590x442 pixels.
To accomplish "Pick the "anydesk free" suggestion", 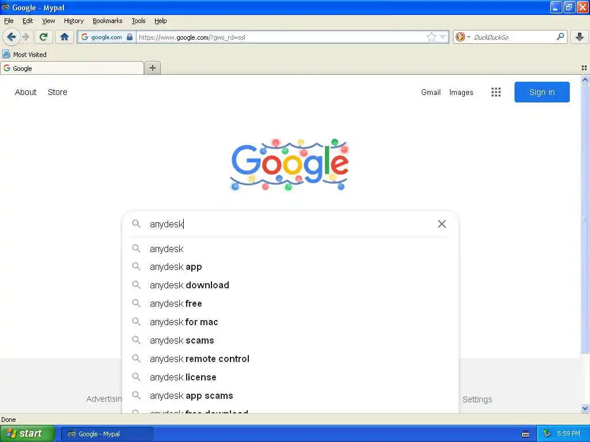I will 290,304.
